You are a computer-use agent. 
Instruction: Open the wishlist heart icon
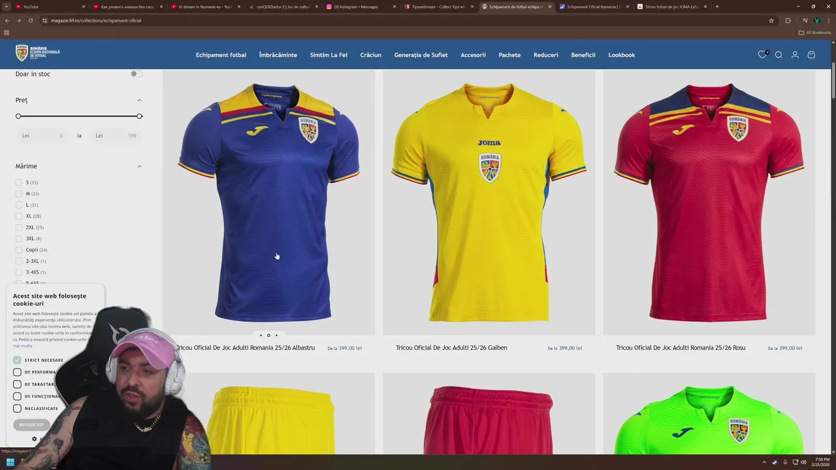pos(762,55)
